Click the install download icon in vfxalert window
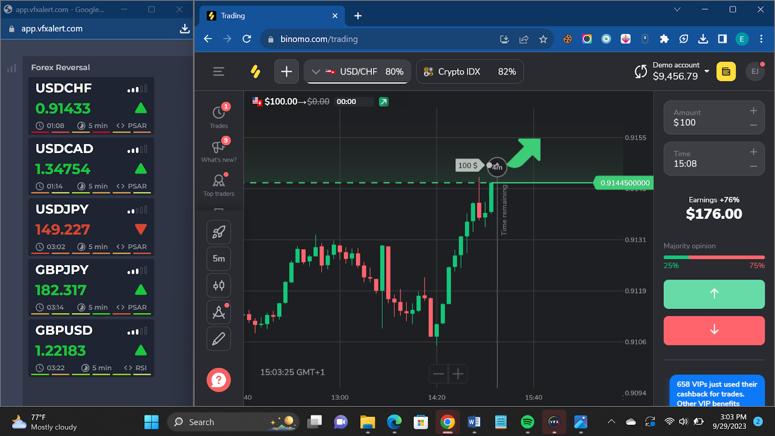This screenshot has height=436, width=775. (x=185, y=29)
